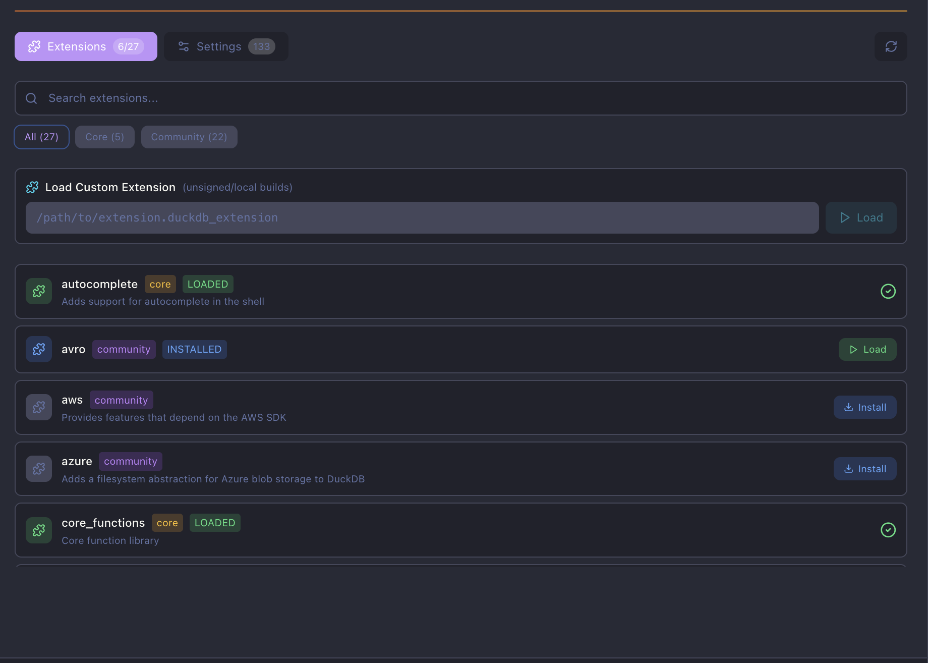Viewport: 928px width, 663px height.
Task: Load the avro extension
Action: coord(867,349)
